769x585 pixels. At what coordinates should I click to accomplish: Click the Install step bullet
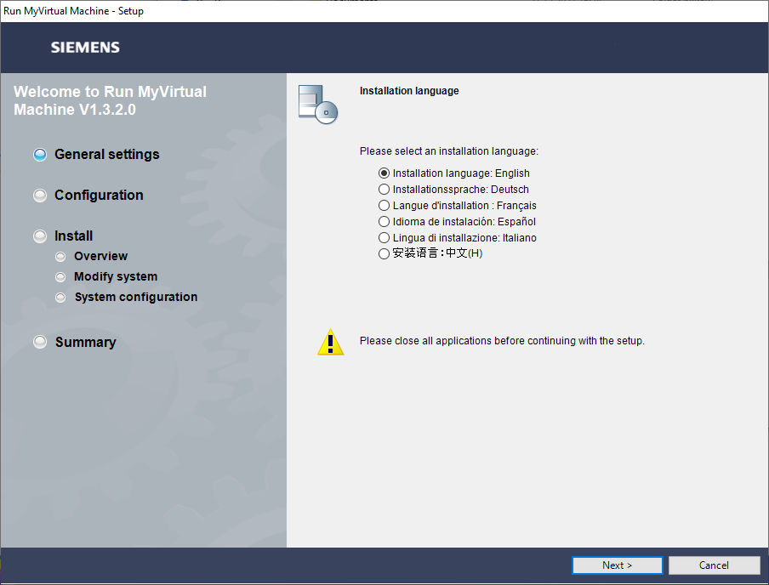[x=40, y=236]
